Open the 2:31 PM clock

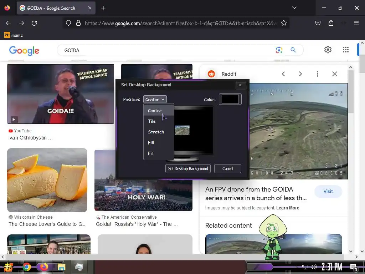[x=332, y=267]
